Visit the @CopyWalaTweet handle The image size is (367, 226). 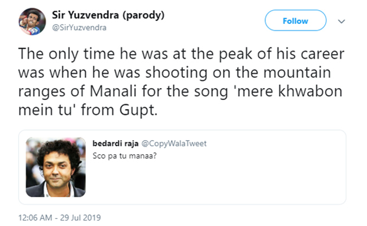pos(174,144)
